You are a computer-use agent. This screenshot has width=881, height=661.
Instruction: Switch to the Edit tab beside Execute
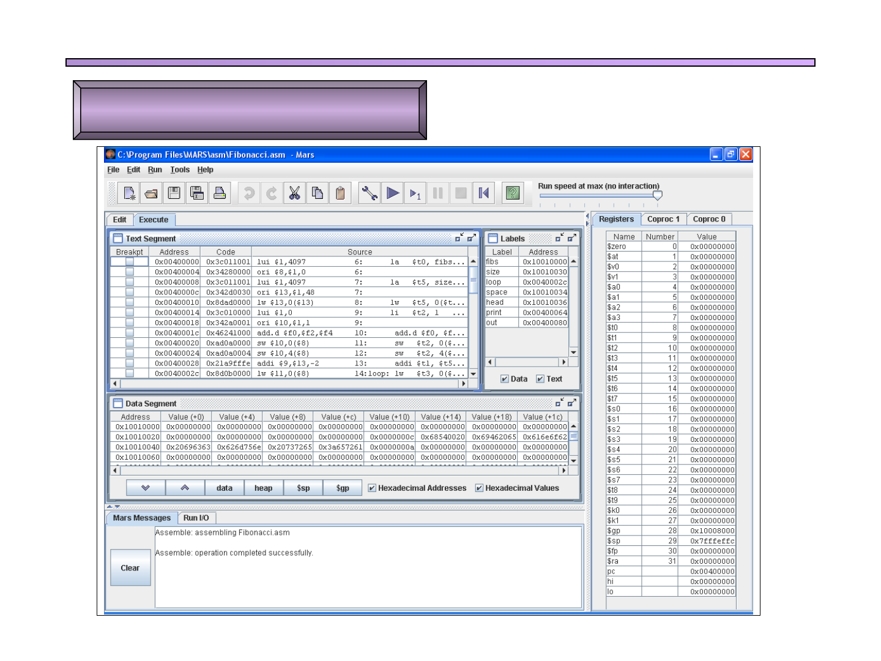(120, 220)
